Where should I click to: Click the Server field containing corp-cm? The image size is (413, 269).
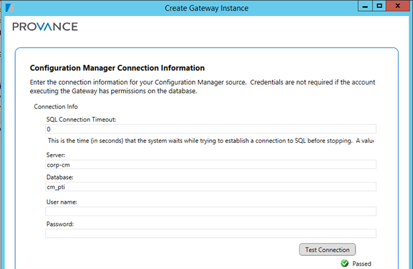click(210, 165)
